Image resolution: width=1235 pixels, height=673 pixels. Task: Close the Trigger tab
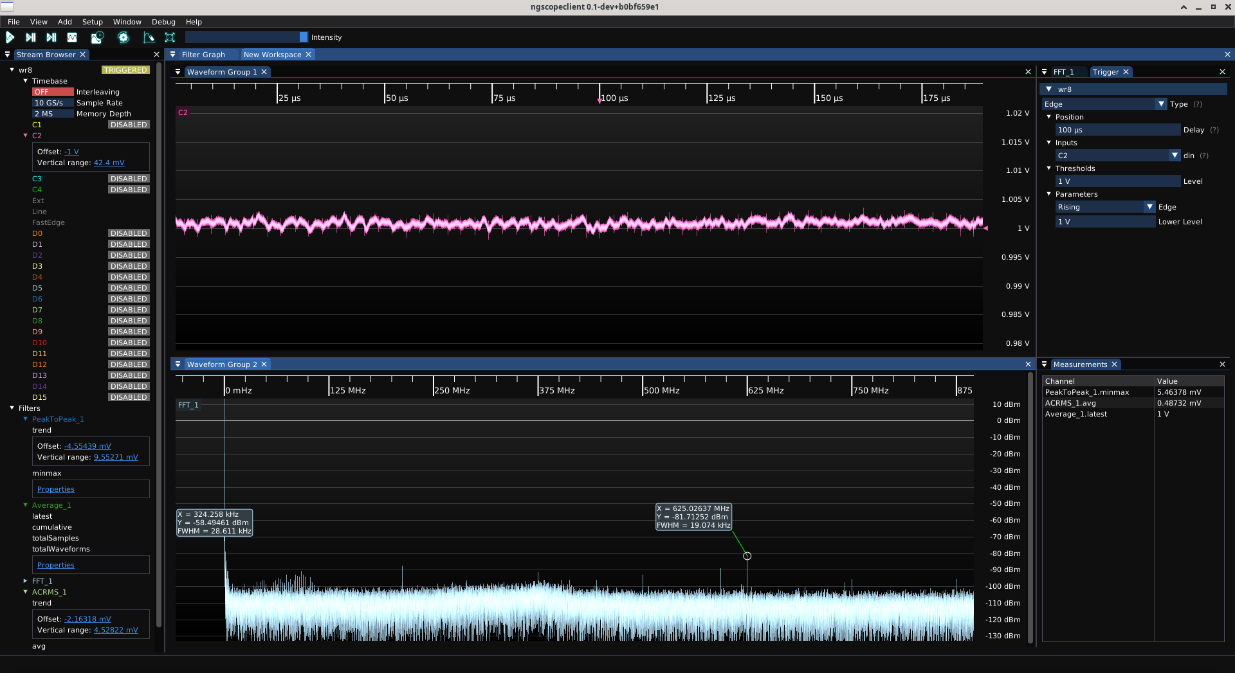point(1126,72)
